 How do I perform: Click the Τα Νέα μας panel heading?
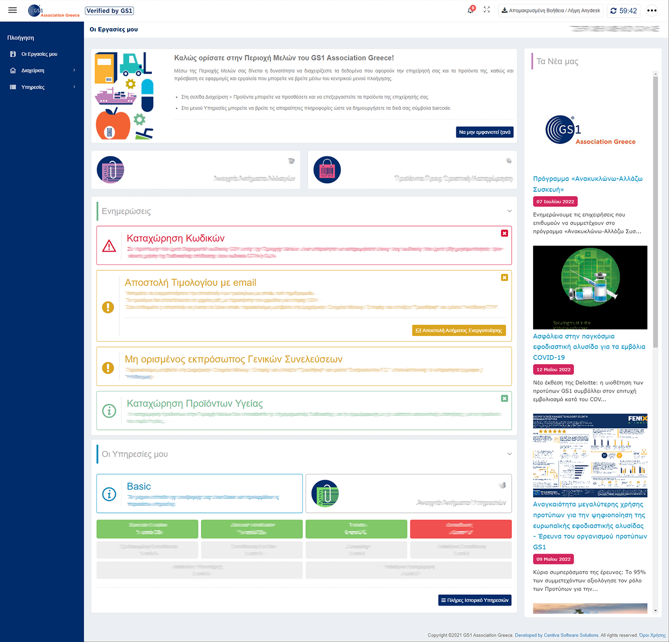pos(558,61)
